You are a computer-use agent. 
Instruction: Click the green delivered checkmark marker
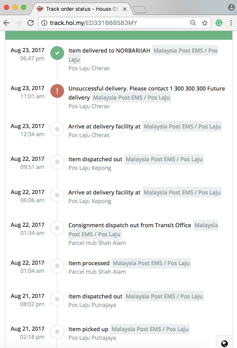point(57,53)
